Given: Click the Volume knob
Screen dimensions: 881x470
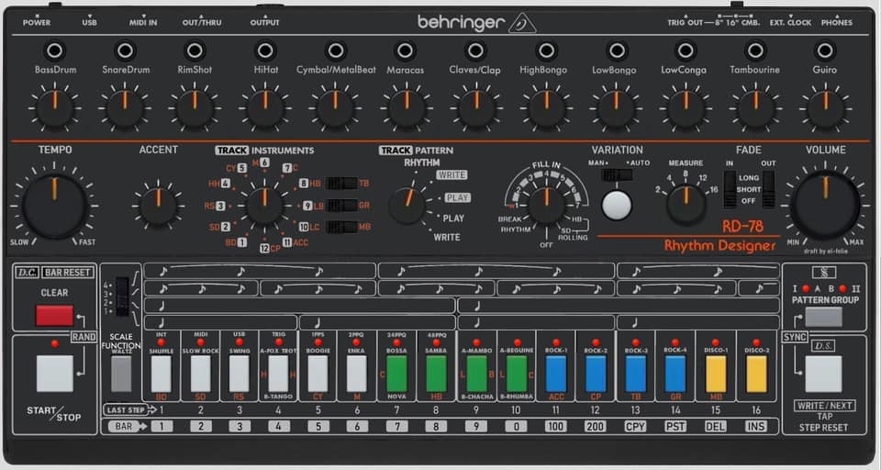Looking at the screenshot, I should pyautogui.click(x=825, y=205).
